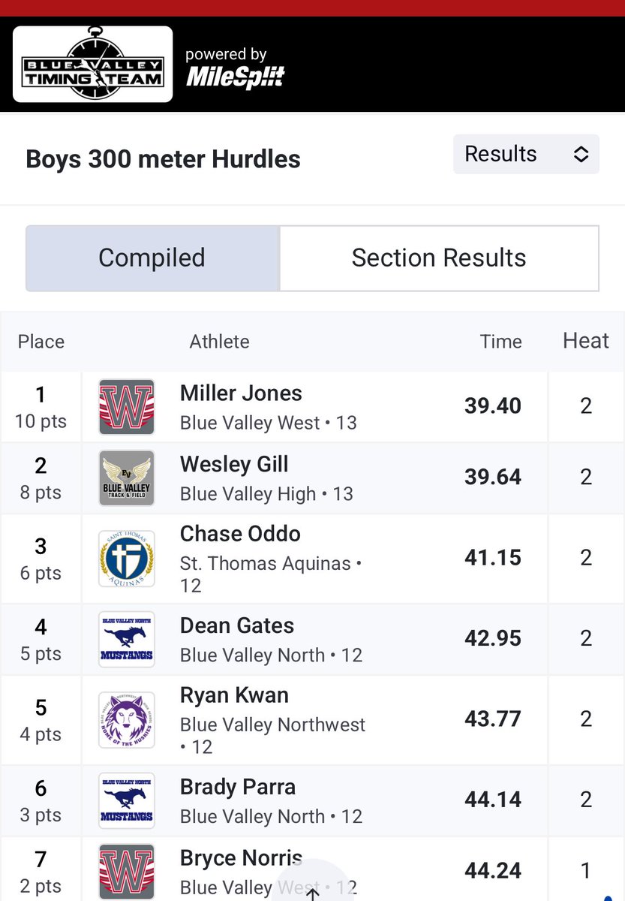Click Blue Valley West logo beside Bryce Norris
This screenshot has height=901, width=625.
coord(127,872)
